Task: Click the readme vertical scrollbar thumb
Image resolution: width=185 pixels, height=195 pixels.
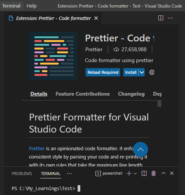Action: click(x=159, y=104)
